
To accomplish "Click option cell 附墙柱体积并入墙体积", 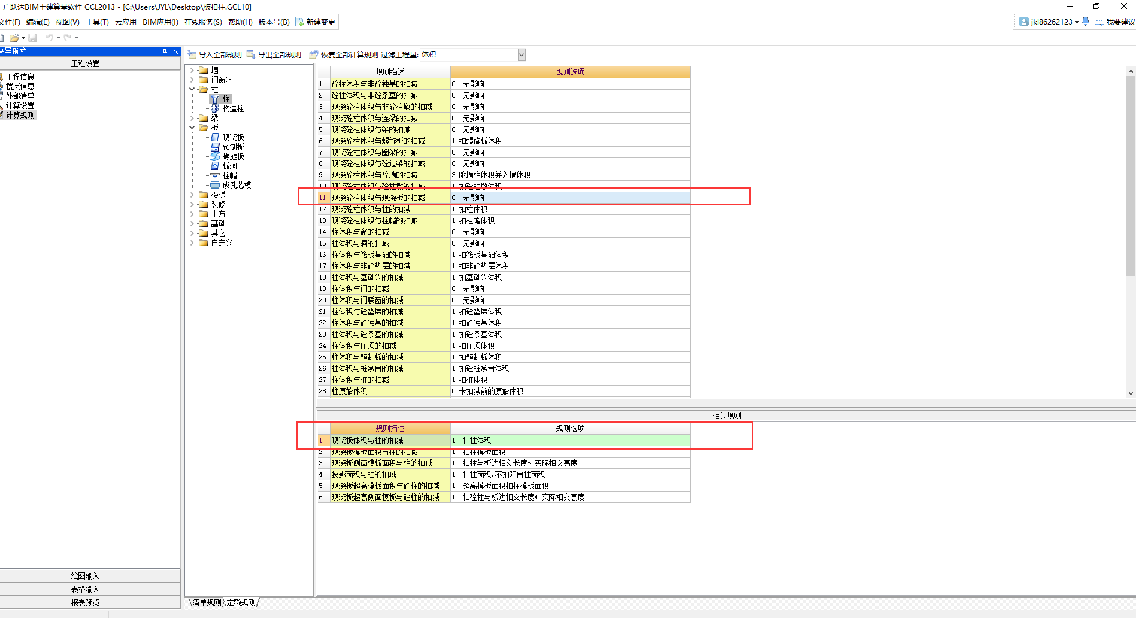I will 571,175.
